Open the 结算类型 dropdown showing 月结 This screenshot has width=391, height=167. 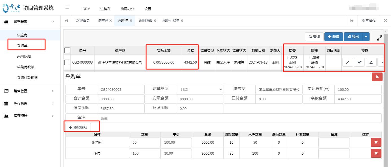199,89
